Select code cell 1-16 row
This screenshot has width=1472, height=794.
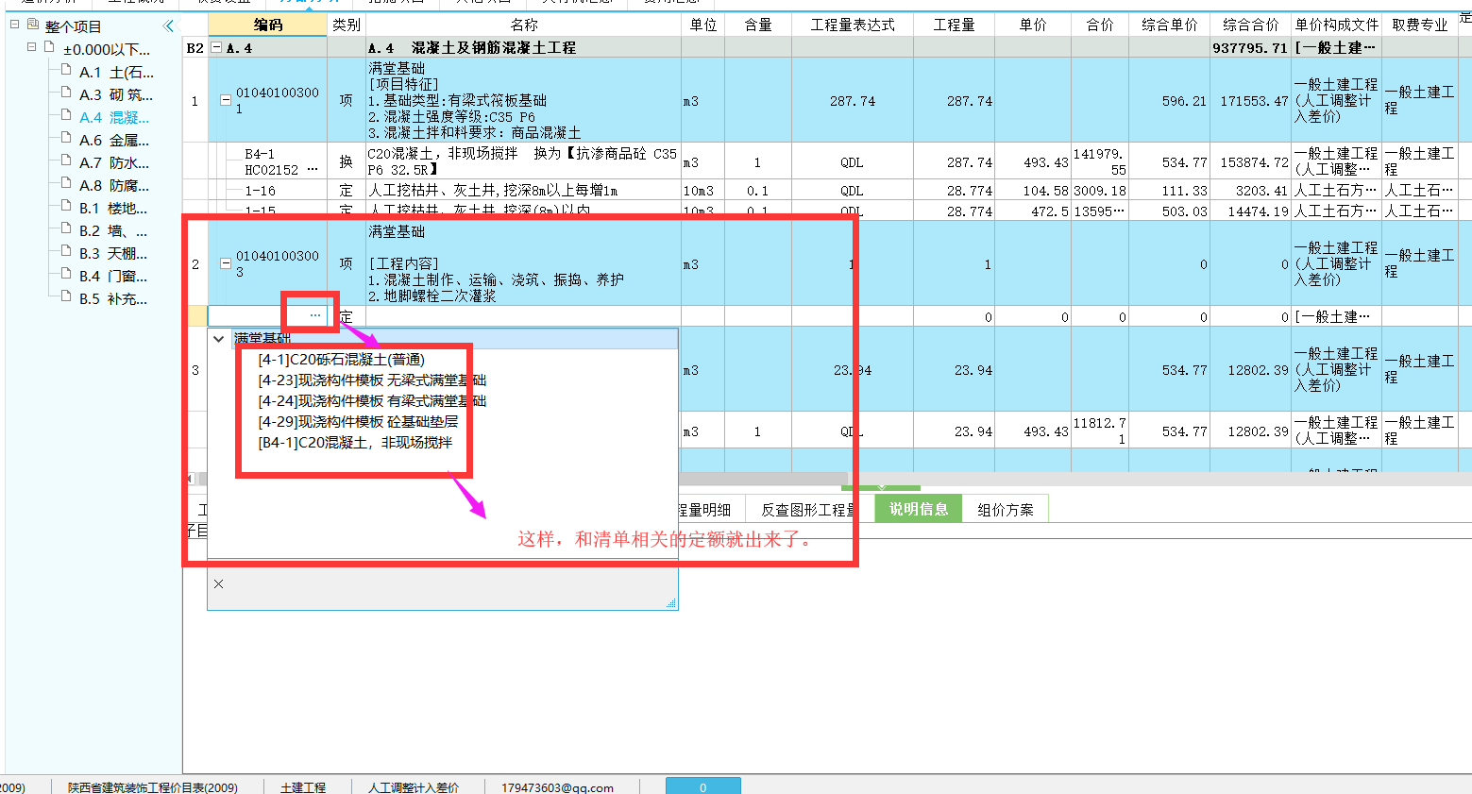click(267, 190)
